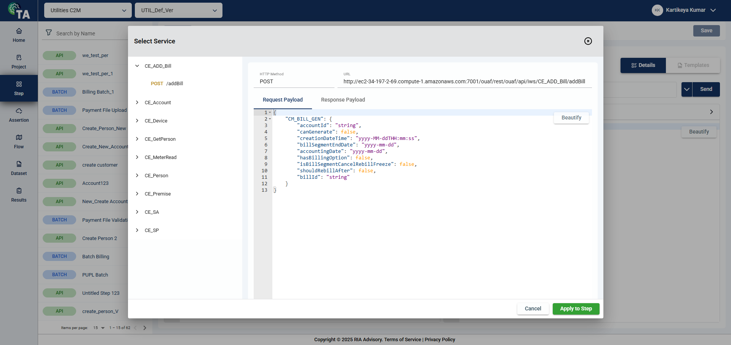731x345 pixels.
Task: Close the Select Service dialog
Action: [x=588, y=41]
